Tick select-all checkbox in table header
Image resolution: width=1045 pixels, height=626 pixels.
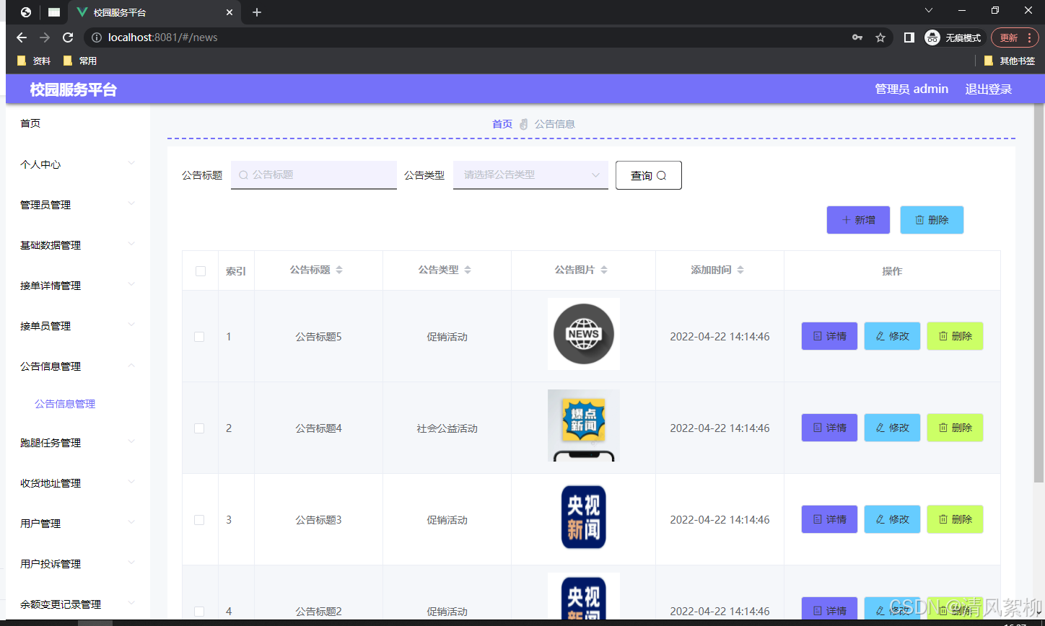pyautogui.click(x=201, y=271)
